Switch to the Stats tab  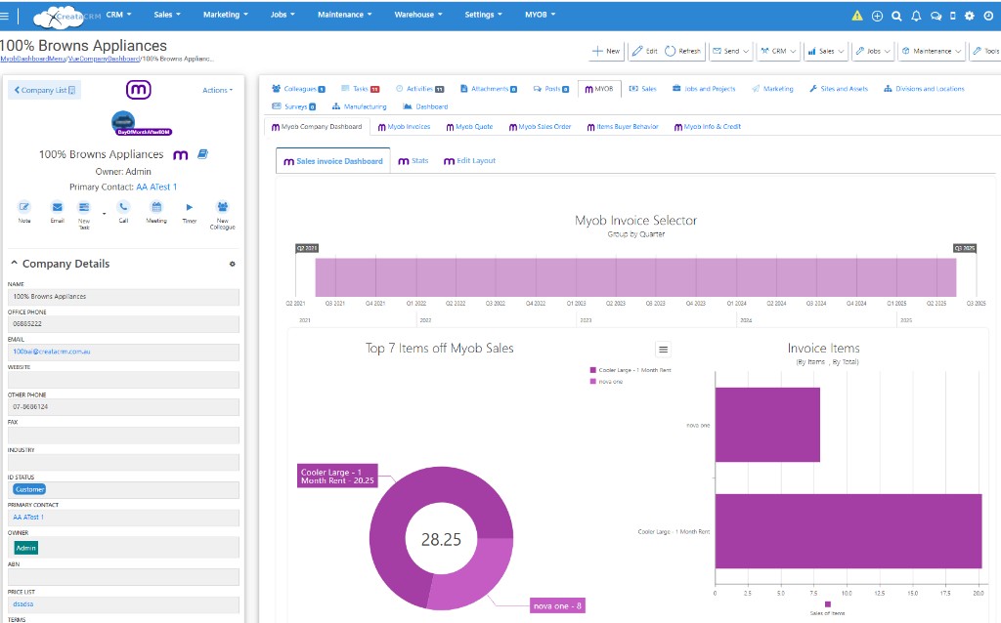[x=413, y=161]
